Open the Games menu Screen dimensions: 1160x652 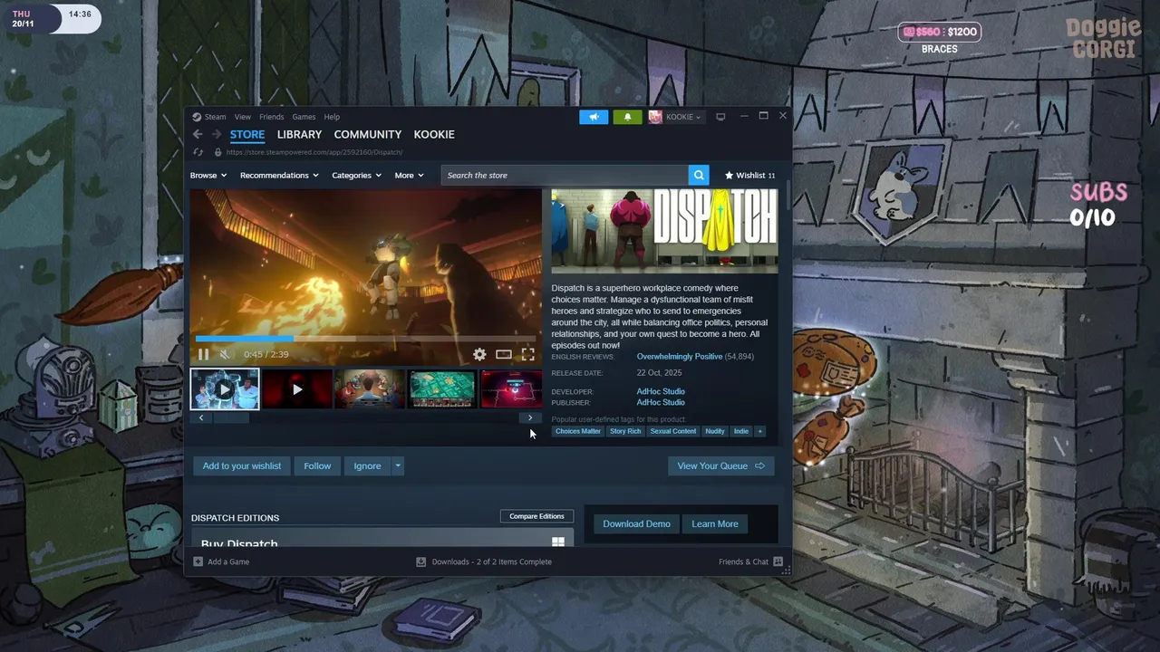click(304, 117)
